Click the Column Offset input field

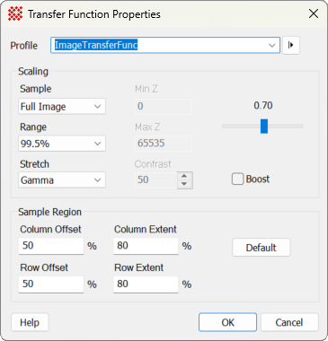[51, 246]
